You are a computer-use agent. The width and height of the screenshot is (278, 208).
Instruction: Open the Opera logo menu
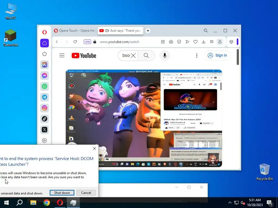pyautogui.click(x=45, y=32)
